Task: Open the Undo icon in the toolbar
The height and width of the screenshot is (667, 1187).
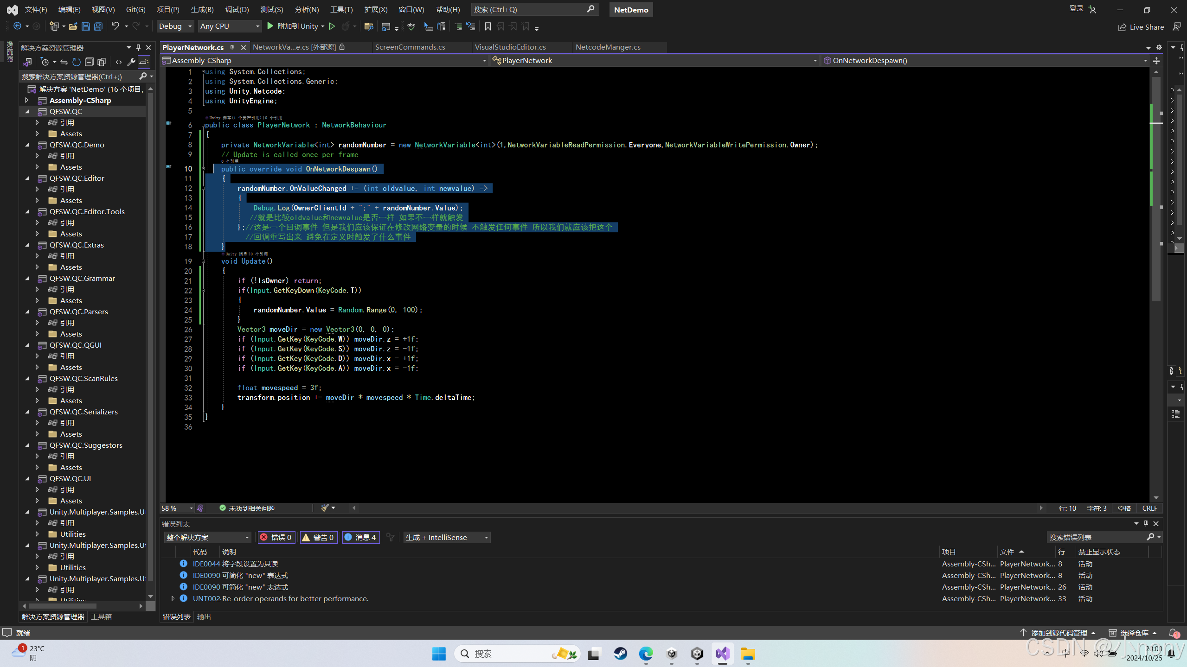Action: [115, 26]
